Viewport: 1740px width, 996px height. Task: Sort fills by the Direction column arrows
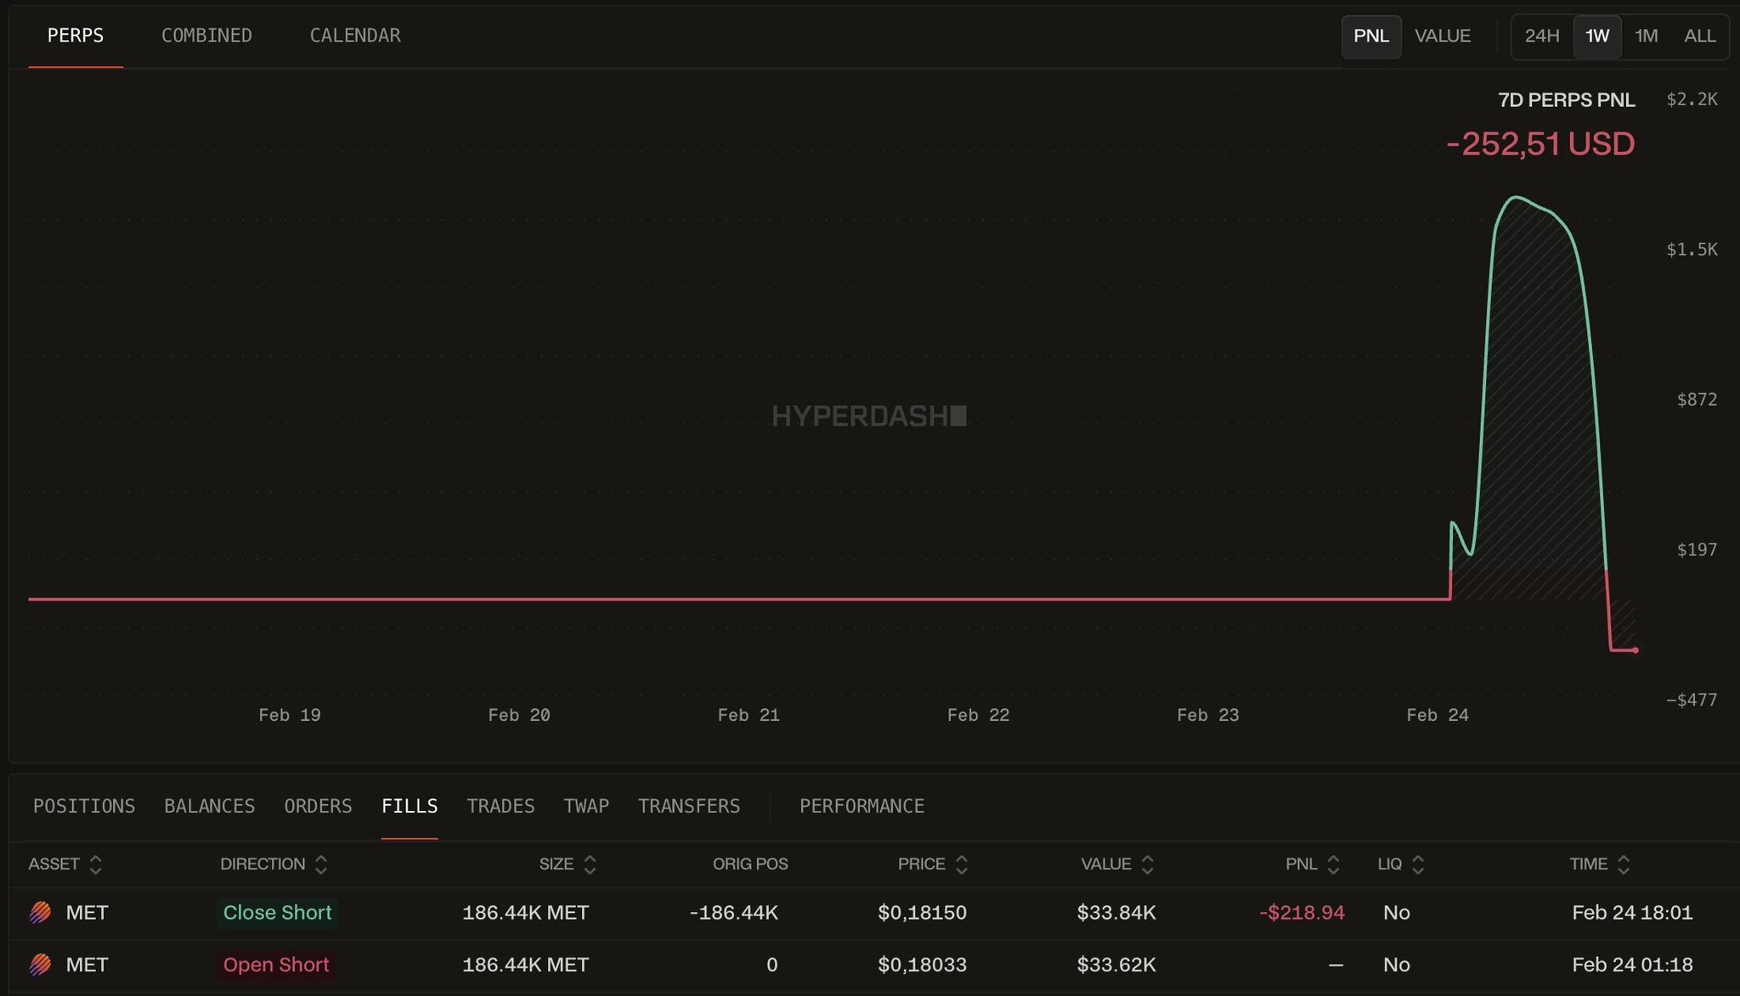321,864
